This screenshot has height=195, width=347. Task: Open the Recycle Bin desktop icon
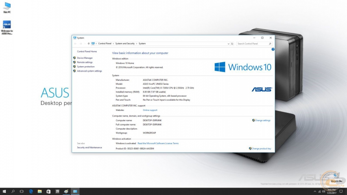(x=336, y=178)
